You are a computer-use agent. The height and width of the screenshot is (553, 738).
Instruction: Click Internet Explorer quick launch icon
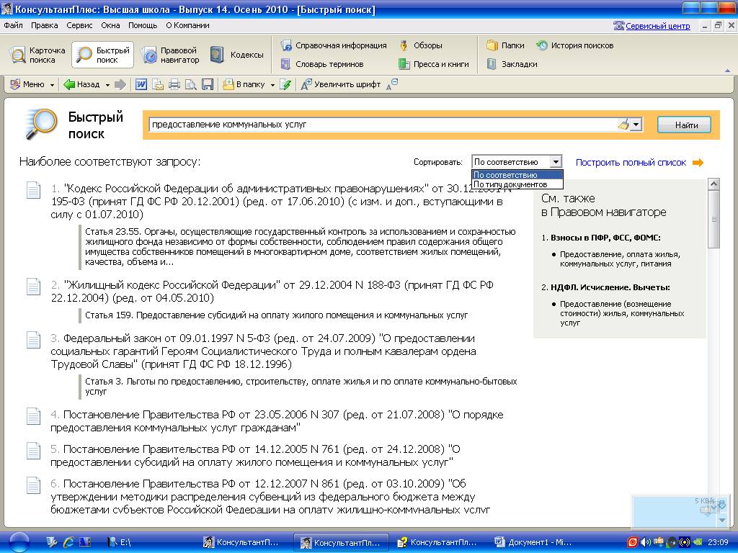click(68, 542)
